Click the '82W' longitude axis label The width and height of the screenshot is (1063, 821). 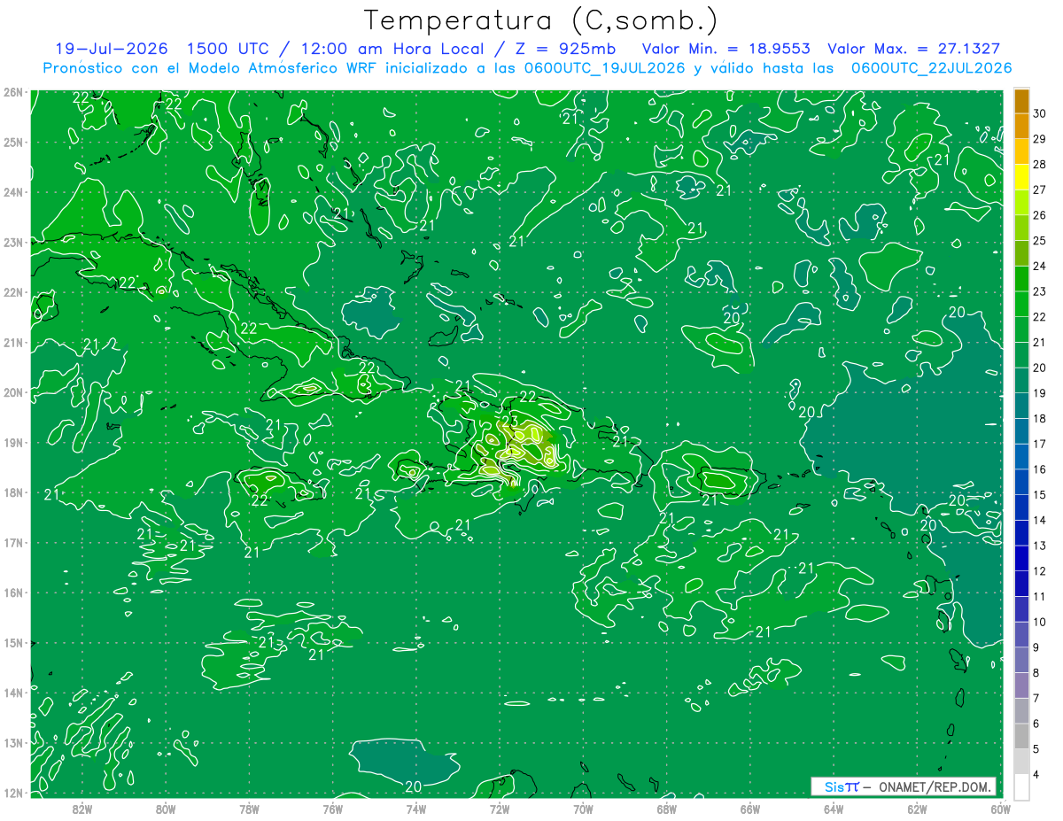point(82,809)
